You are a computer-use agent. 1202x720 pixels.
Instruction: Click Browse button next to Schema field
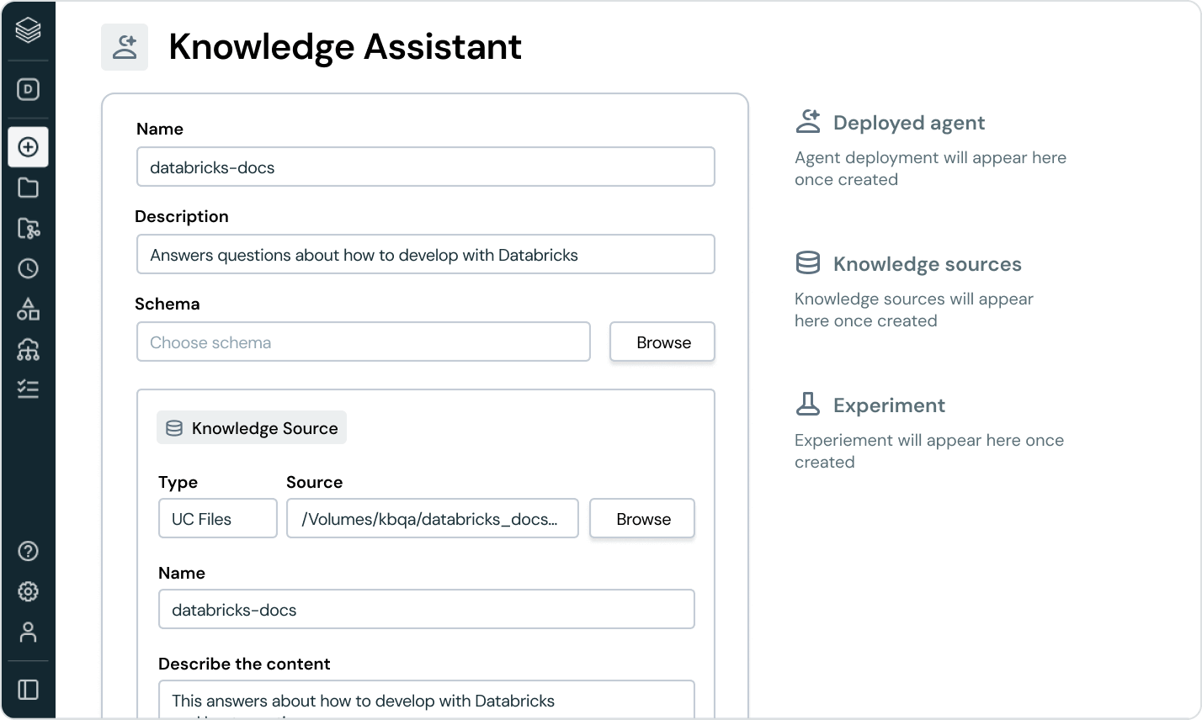(662, 342)
